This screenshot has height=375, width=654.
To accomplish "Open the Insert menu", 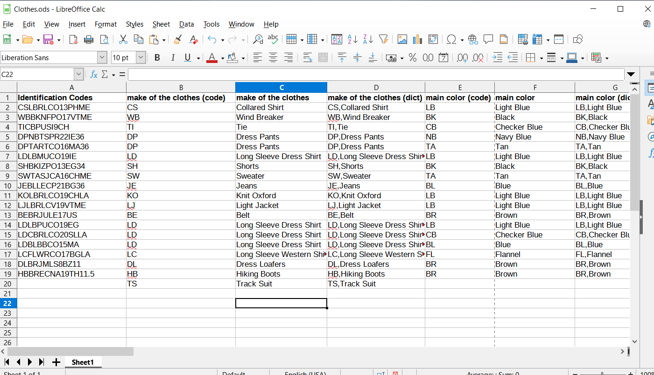I will point(77,24).
